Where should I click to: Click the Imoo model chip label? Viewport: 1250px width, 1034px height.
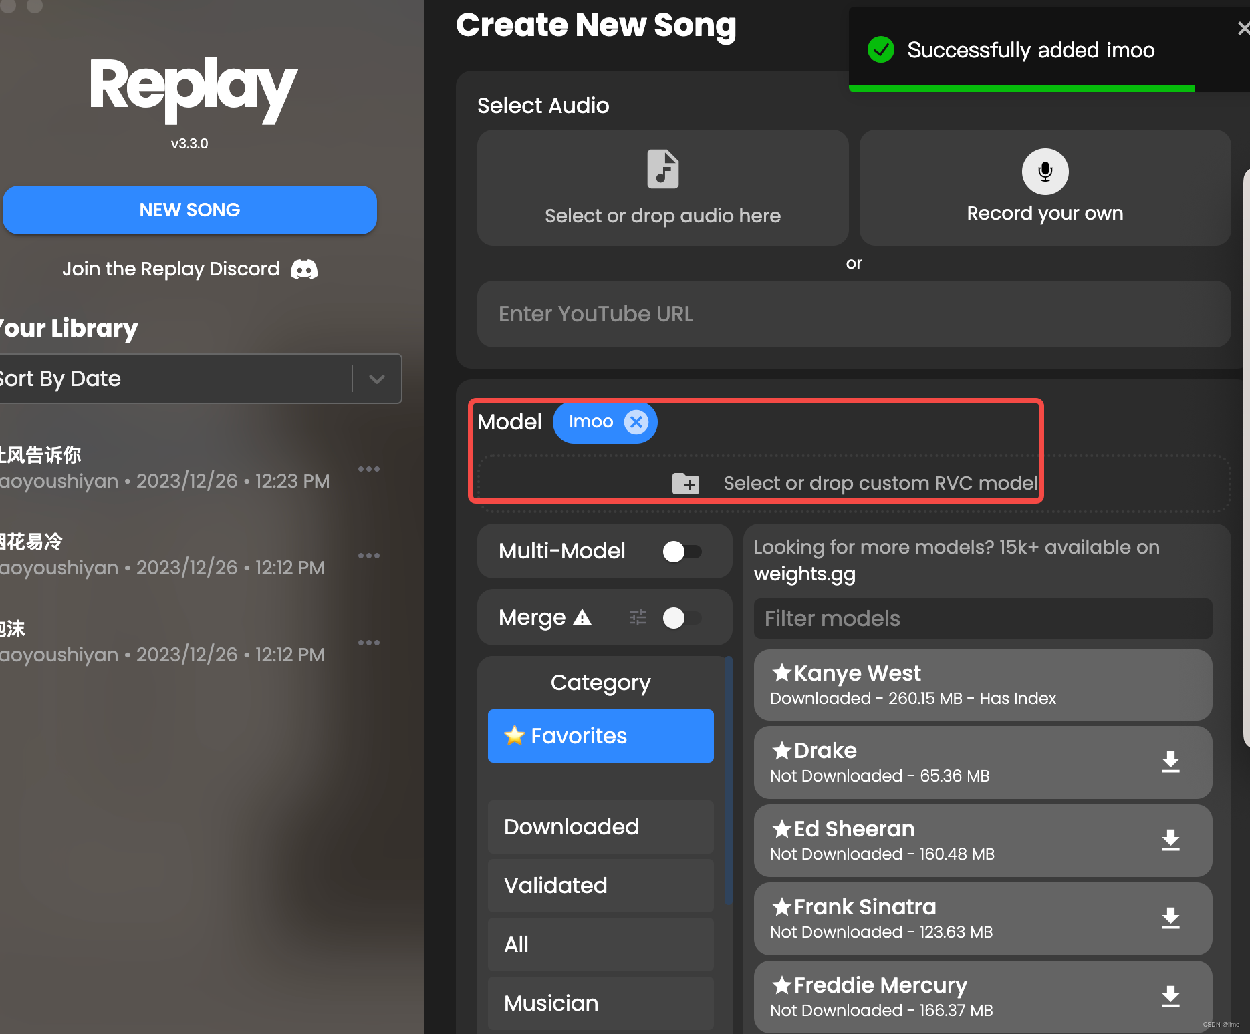coord(591,421)
